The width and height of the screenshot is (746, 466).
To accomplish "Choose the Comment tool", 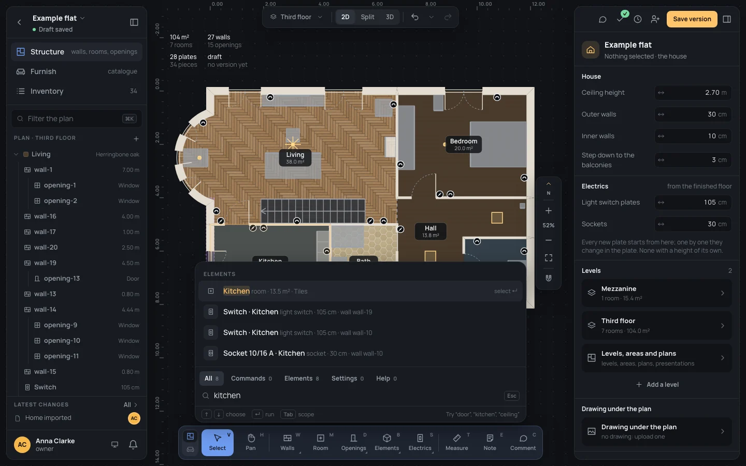I will point(523,443).
